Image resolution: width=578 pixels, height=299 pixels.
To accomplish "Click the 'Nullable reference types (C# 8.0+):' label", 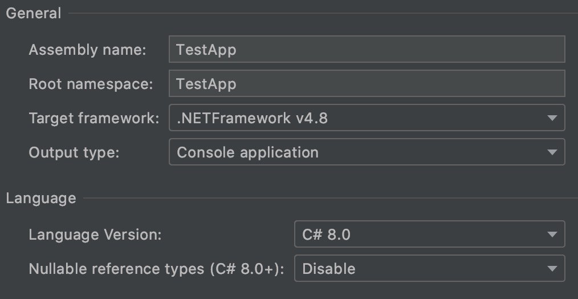I will pos(156,269).
